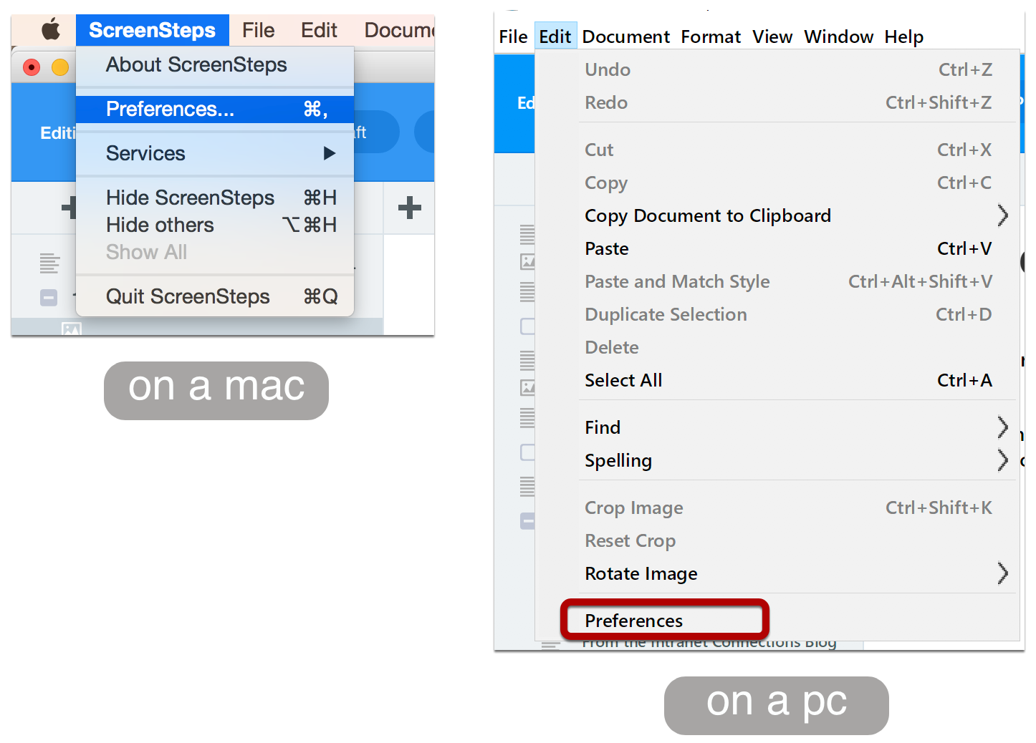Select Rotate Image in Edit menu
The width and height of the screenshot is (1036, 743).
tap(777, 573)
